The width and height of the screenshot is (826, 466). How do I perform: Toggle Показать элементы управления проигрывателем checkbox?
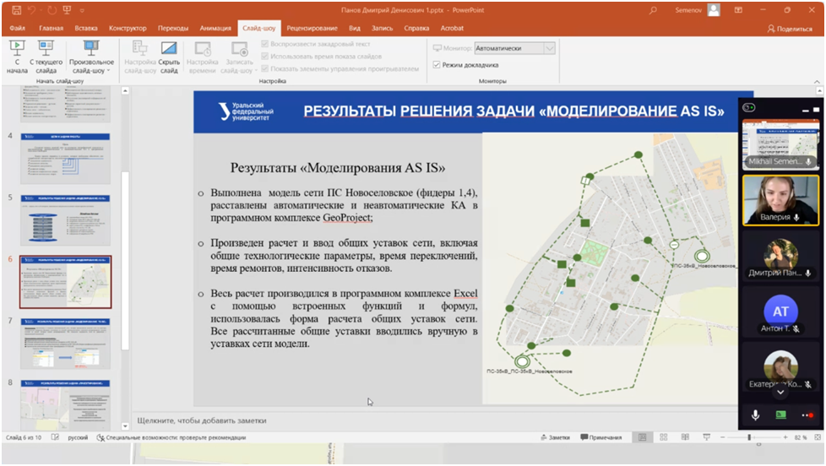265,68
